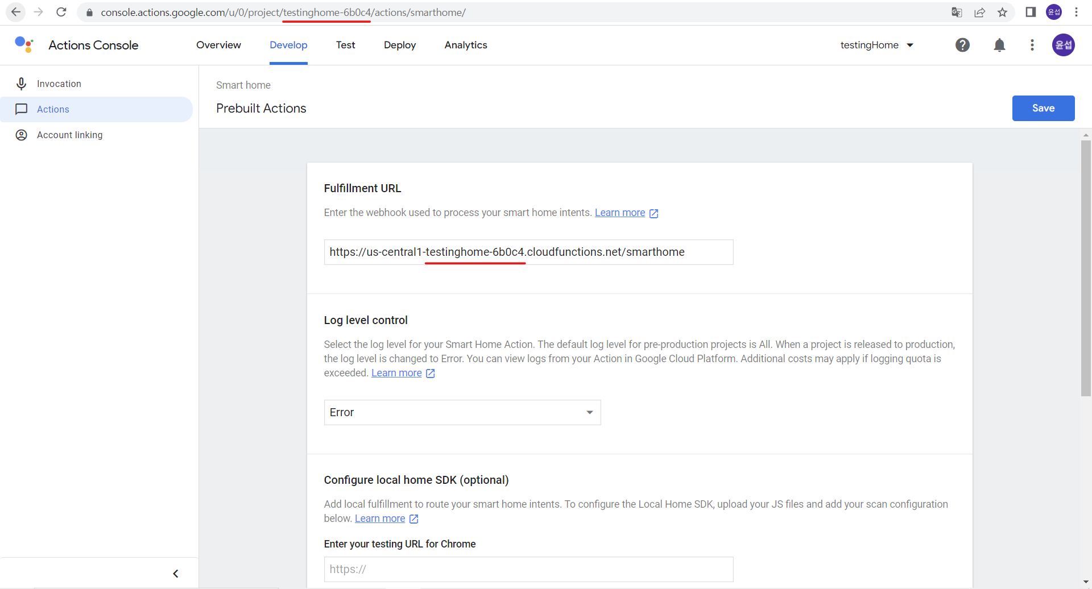The width and height of the screenshot is (1092, 589).
Task: Bookmark this page with the star
Action: click(1003, 13)
